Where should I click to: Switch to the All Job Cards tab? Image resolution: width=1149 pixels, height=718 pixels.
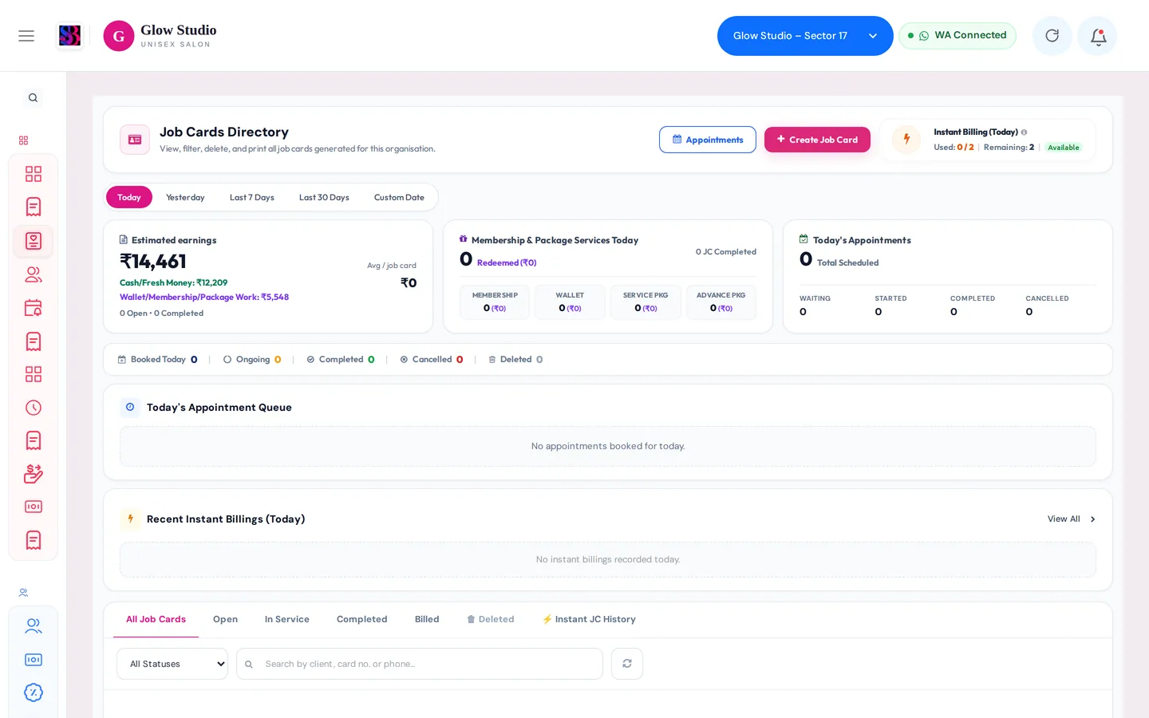tap(156, 619)
